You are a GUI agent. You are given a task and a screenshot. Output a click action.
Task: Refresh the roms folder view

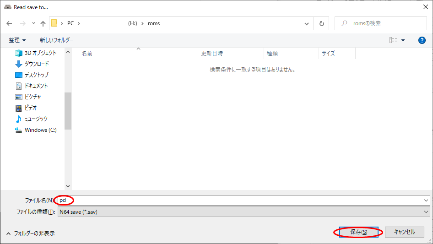[x=321, y=23]
